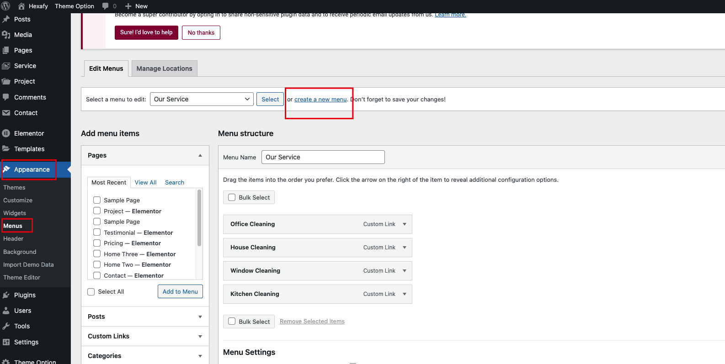Open the Hexafy site home icon

coord(21,6)
